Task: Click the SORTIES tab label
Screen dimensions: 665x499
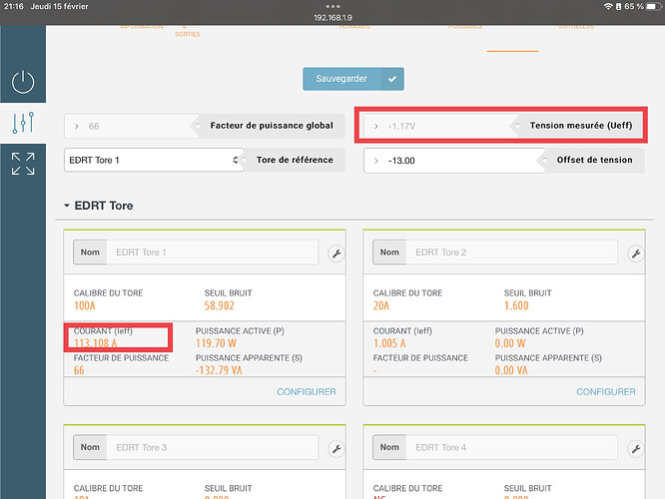Action: (188, 34)
